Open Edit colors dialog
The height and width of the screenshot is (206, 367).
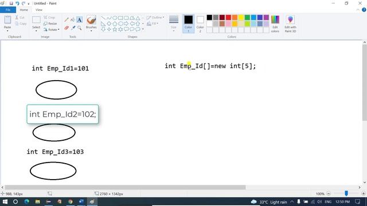pyautogui.click(x=275, y=23)
